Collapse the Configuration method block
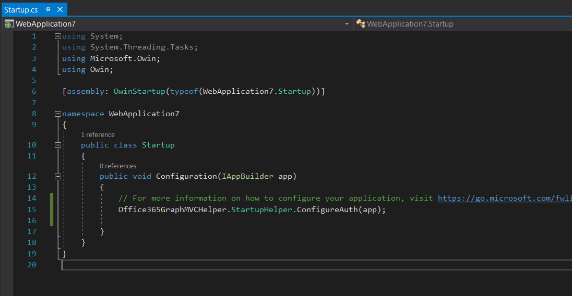This screenshot has width=572, height=296. (x=57, y=176)
